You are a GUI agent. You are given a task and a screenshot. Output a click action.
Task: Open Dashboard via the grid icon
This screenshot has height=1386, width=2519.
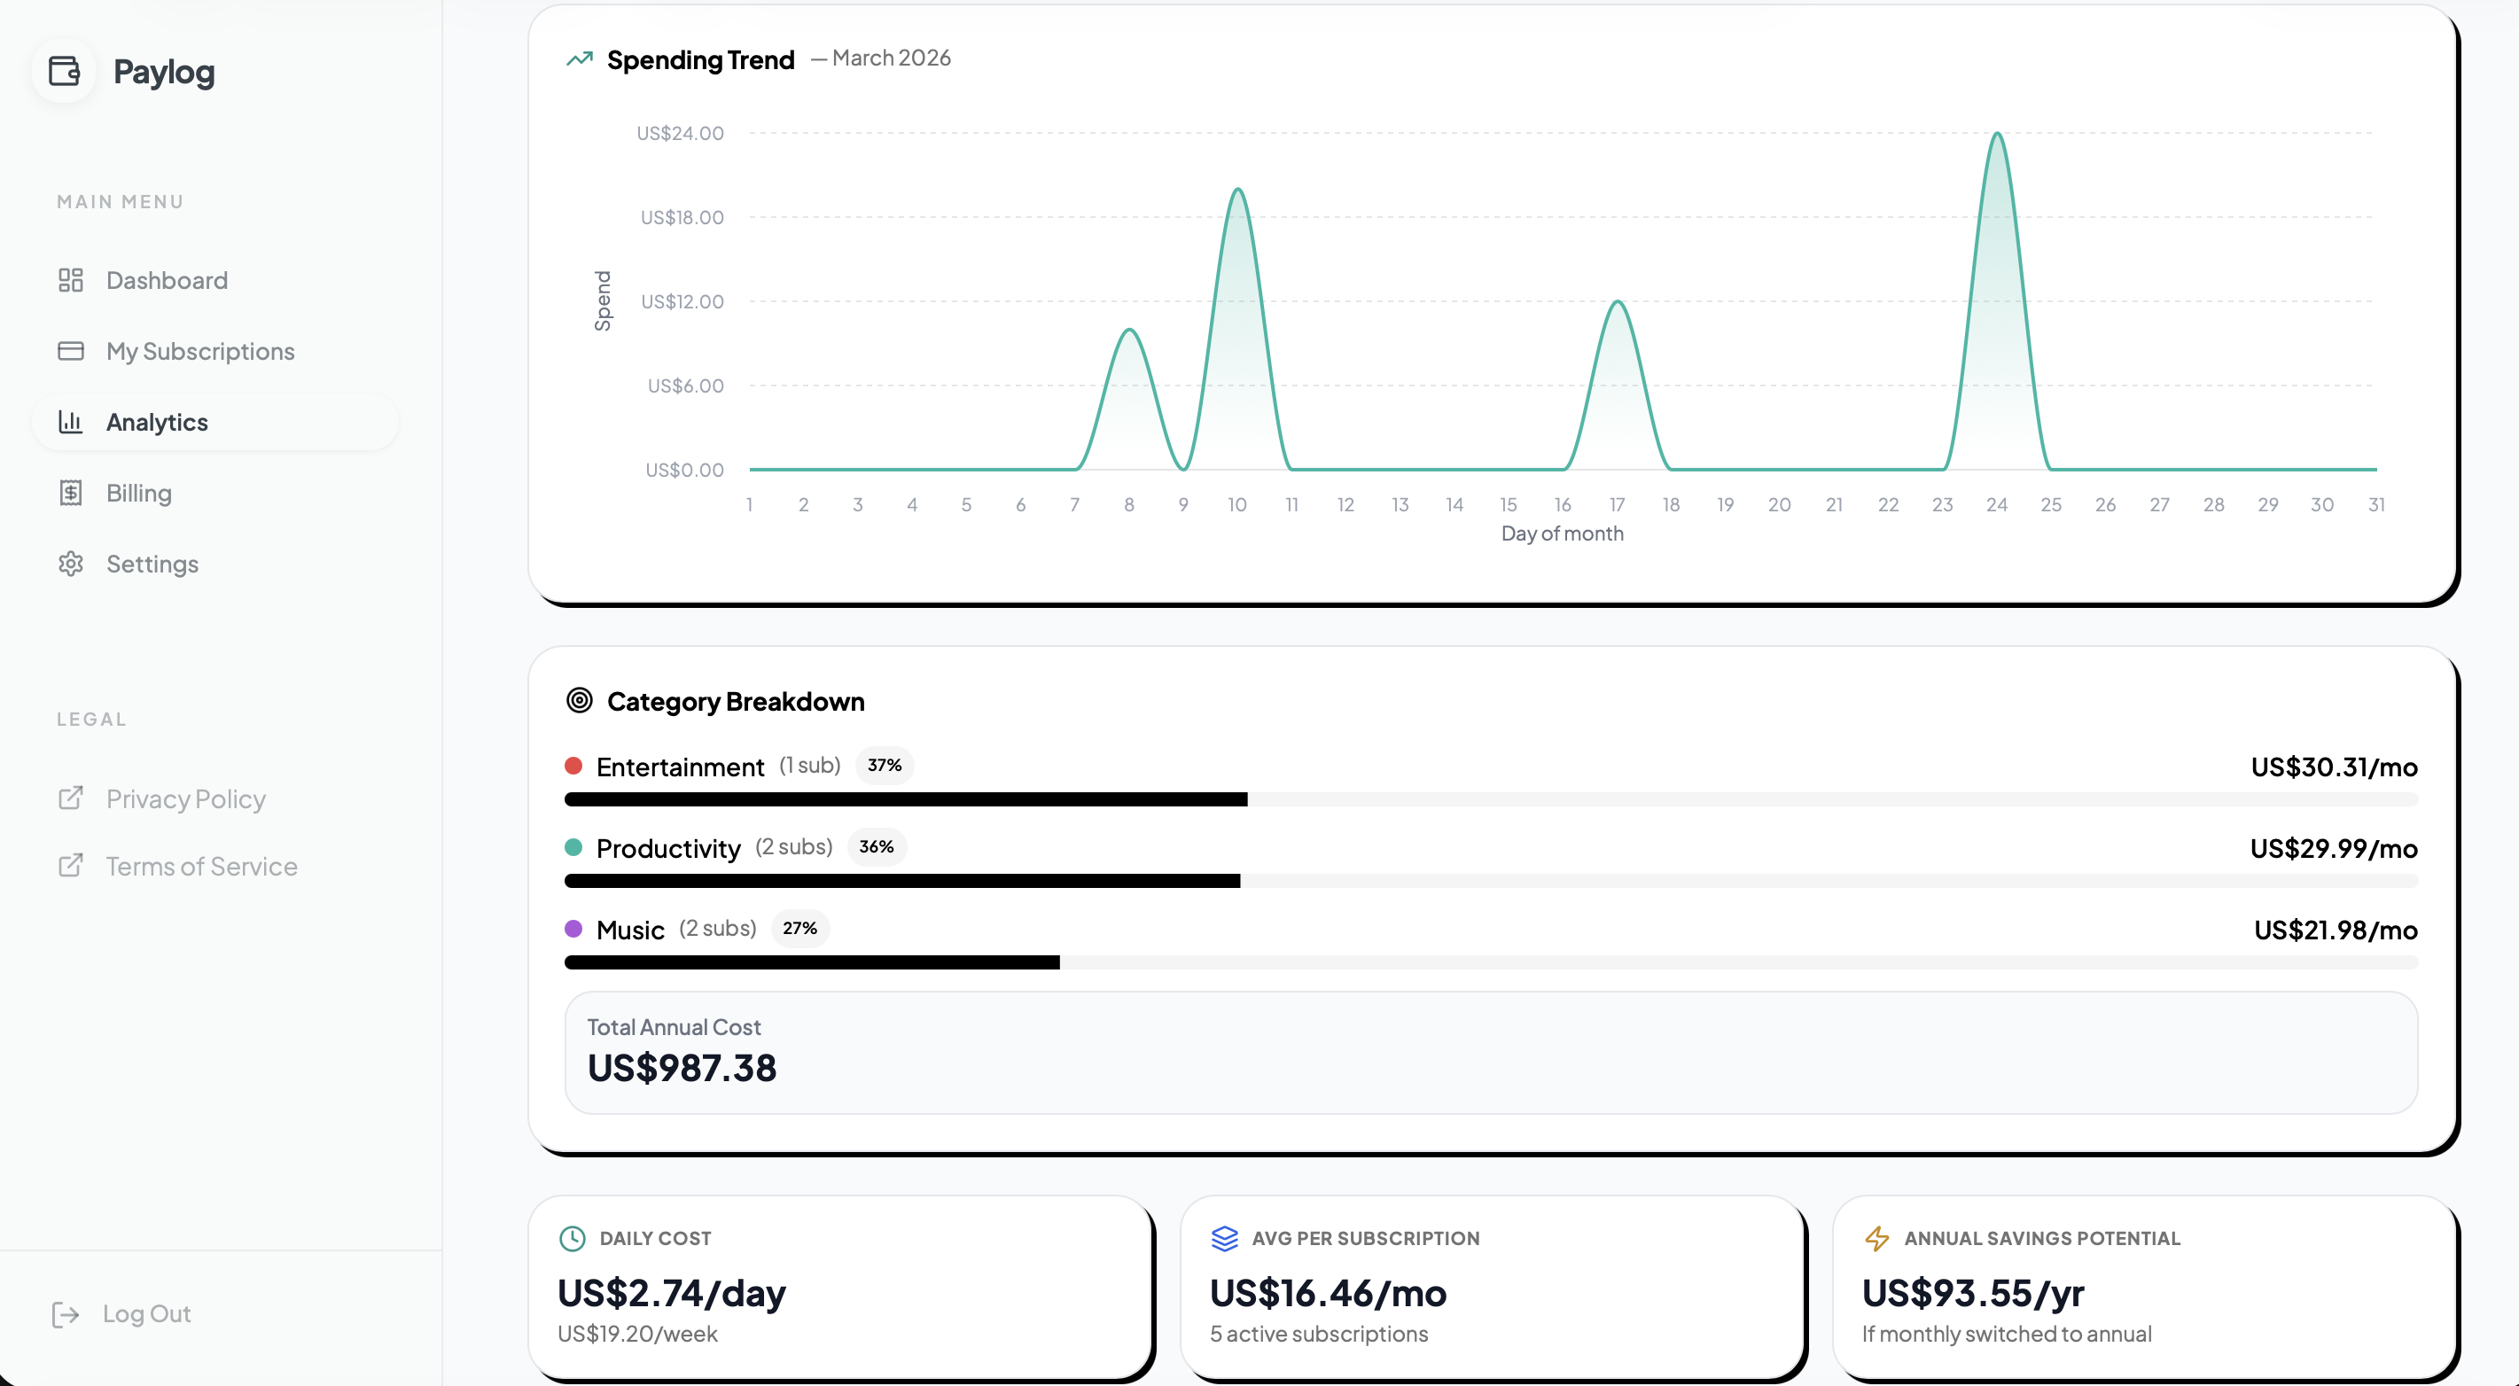(x=70, y=281)
